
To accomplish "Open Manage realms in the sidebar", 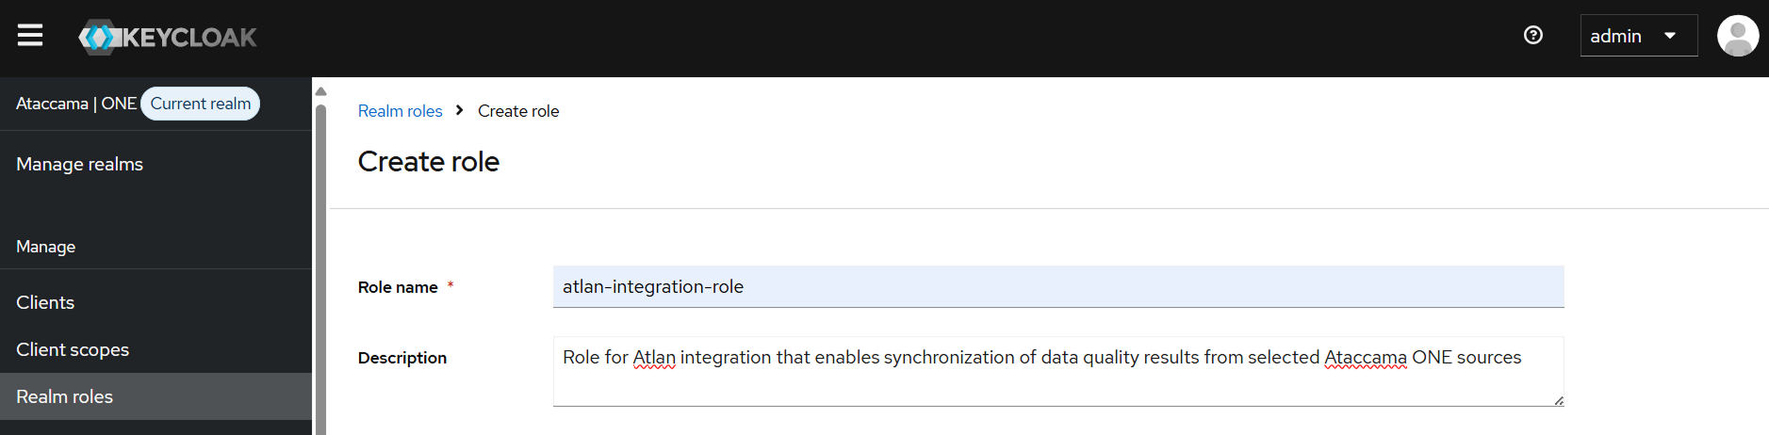I will [x=80, y=164].
